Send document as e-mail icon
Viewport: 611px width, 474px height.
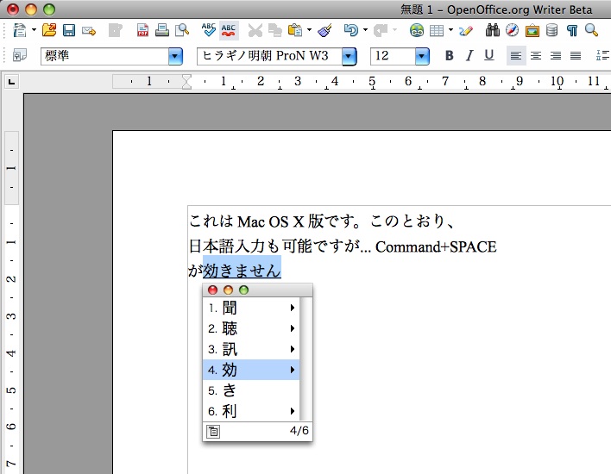coord(89,30)
